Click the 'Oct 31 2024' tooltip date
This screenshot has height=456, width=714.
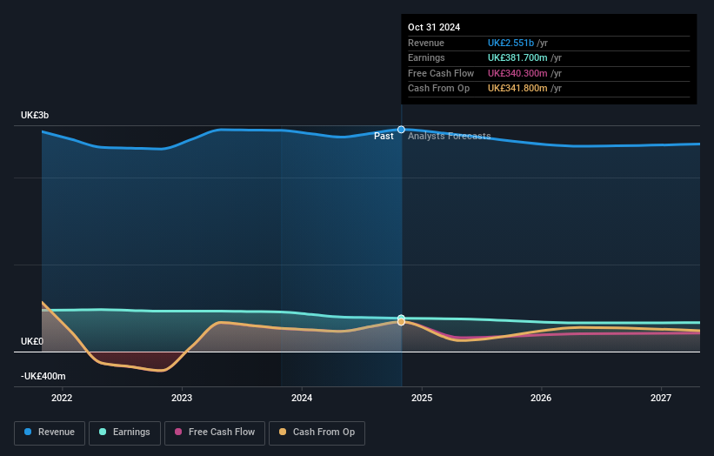tap(434, 27)
